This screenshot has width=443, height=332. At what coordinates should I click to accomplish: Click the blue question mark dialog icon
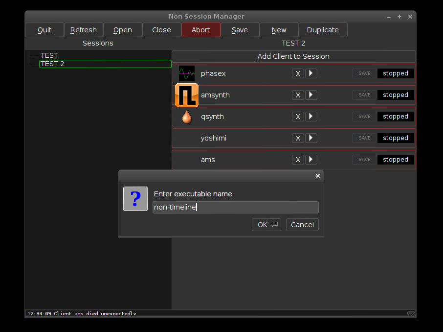[135, 199]
